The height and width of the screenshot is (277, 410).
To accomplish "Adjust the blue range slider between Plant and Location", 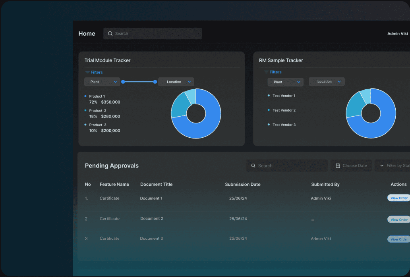I will tap(139, 82).
